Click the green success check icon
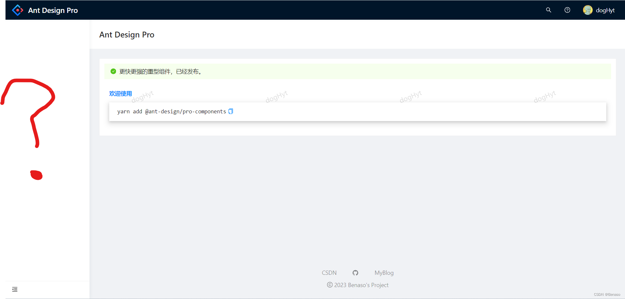Viewport: 625px width, 299px height. pyautogui.click(x=113, y=71)
